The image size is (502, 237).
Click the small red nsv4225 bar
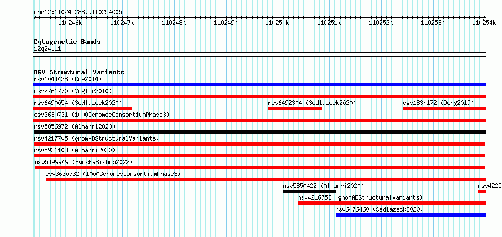(x=482, y=191)
